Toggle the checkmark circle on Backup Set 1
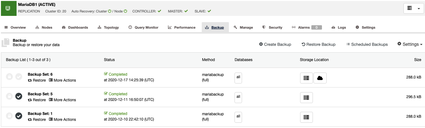Screen dimensions: 425x128 tap(19, 116)
